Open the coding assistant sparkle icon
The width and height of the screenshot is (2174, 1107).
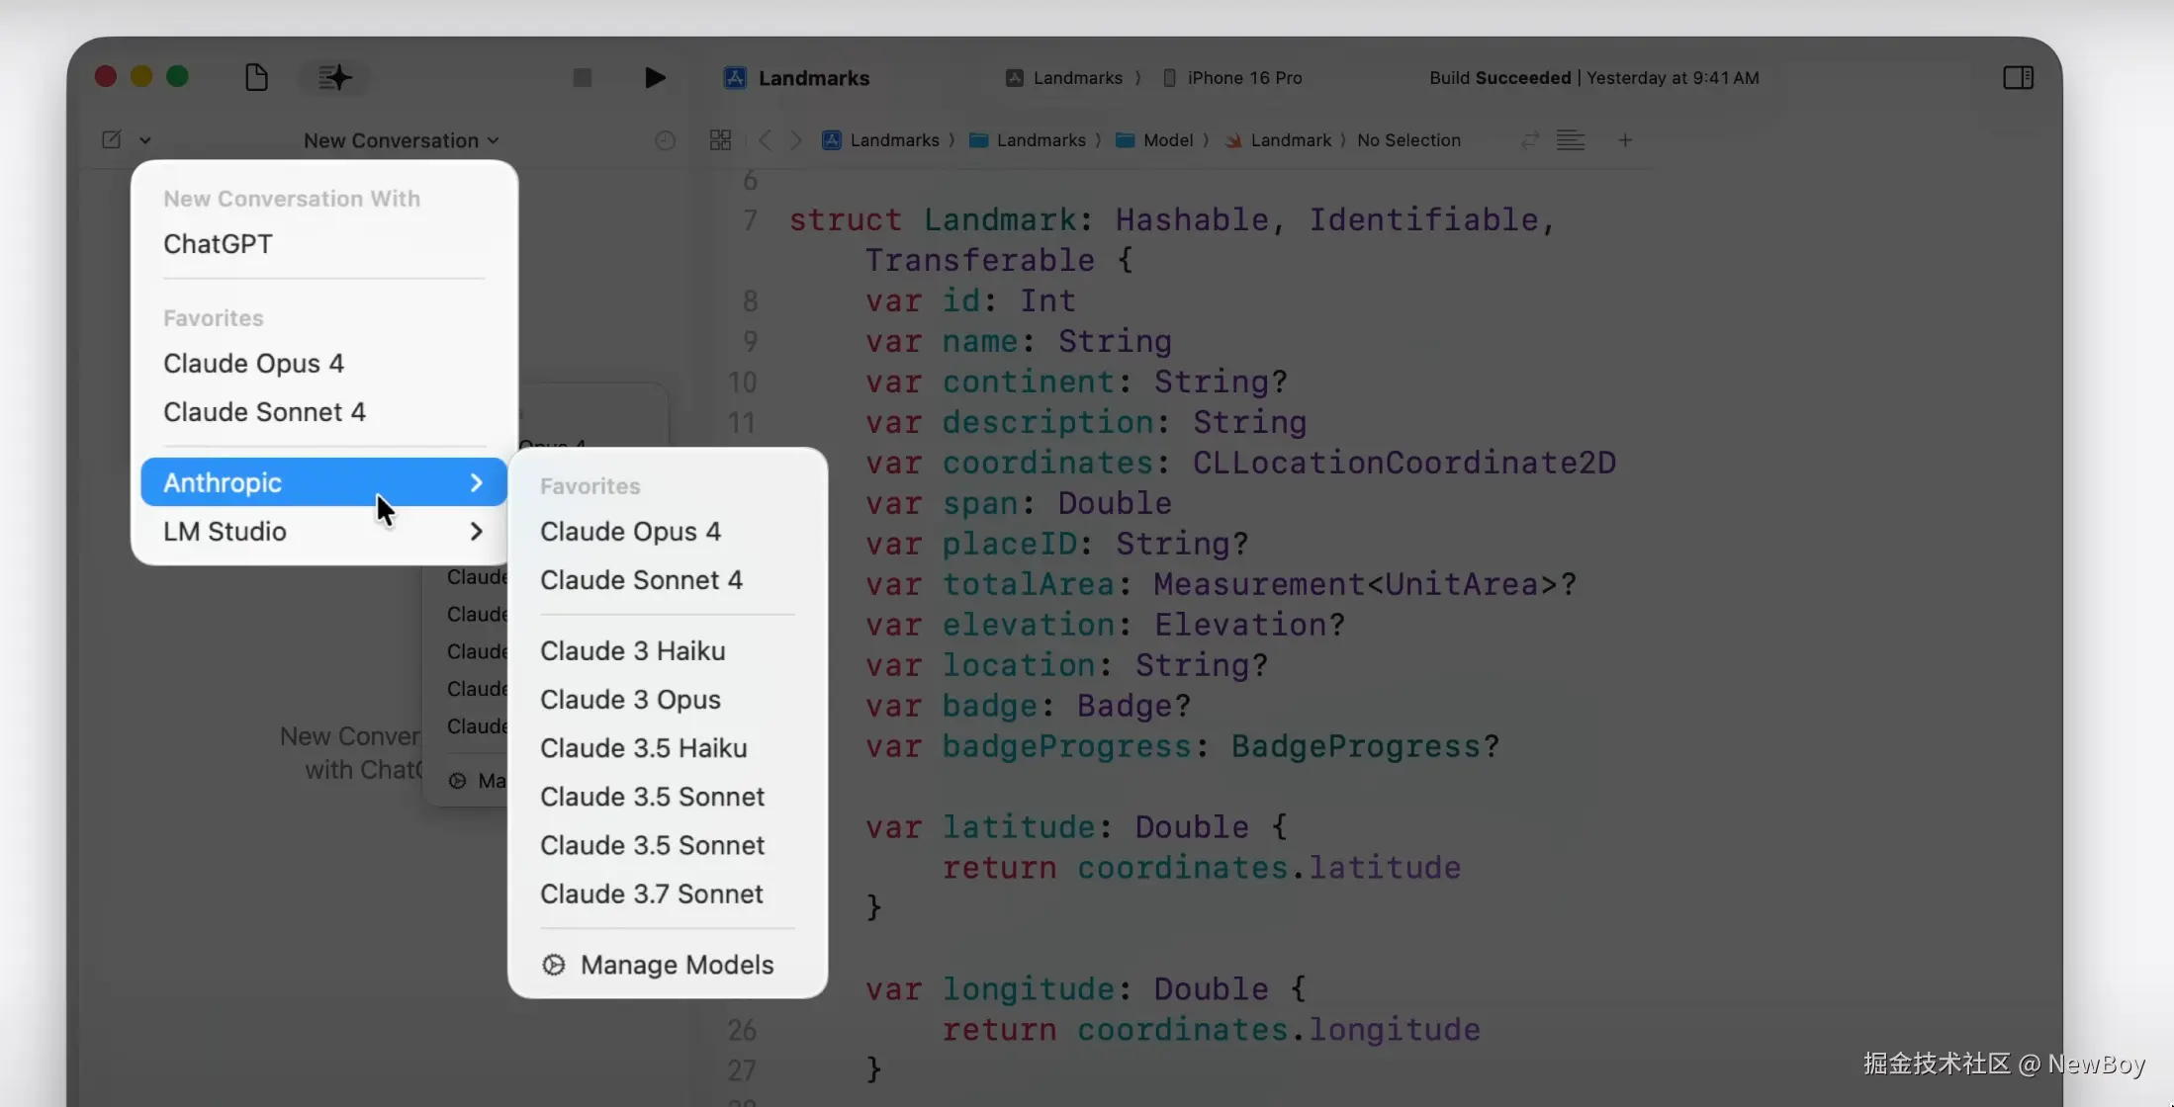point(334,77)
